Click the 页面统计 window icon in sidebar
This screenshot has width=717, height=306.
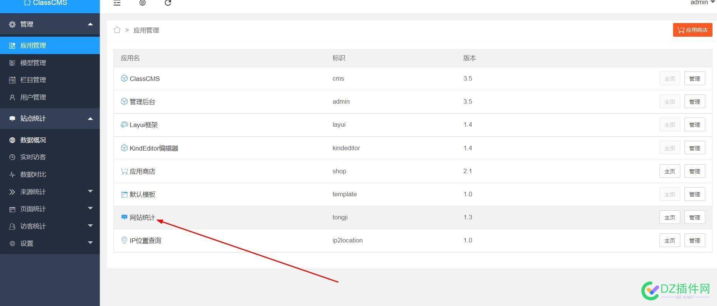(x=12, y=209)
